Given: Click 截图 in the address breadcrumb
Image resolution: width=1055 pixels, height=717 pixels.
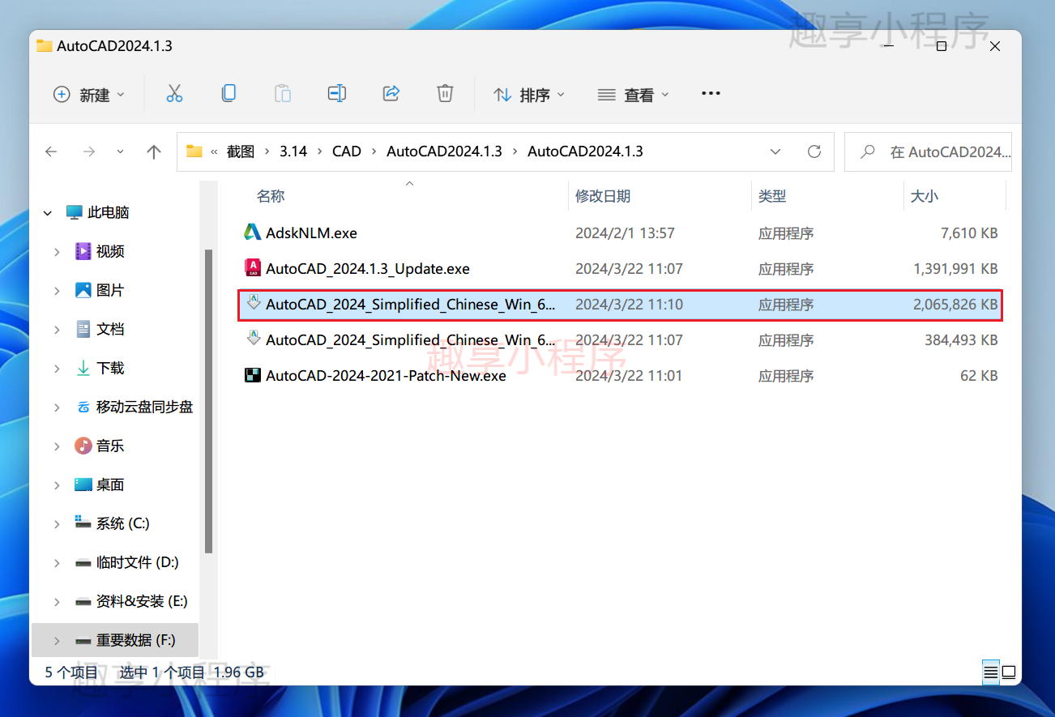Looking at the screenshot, I should pyautogui.click(x=241, y=152).
